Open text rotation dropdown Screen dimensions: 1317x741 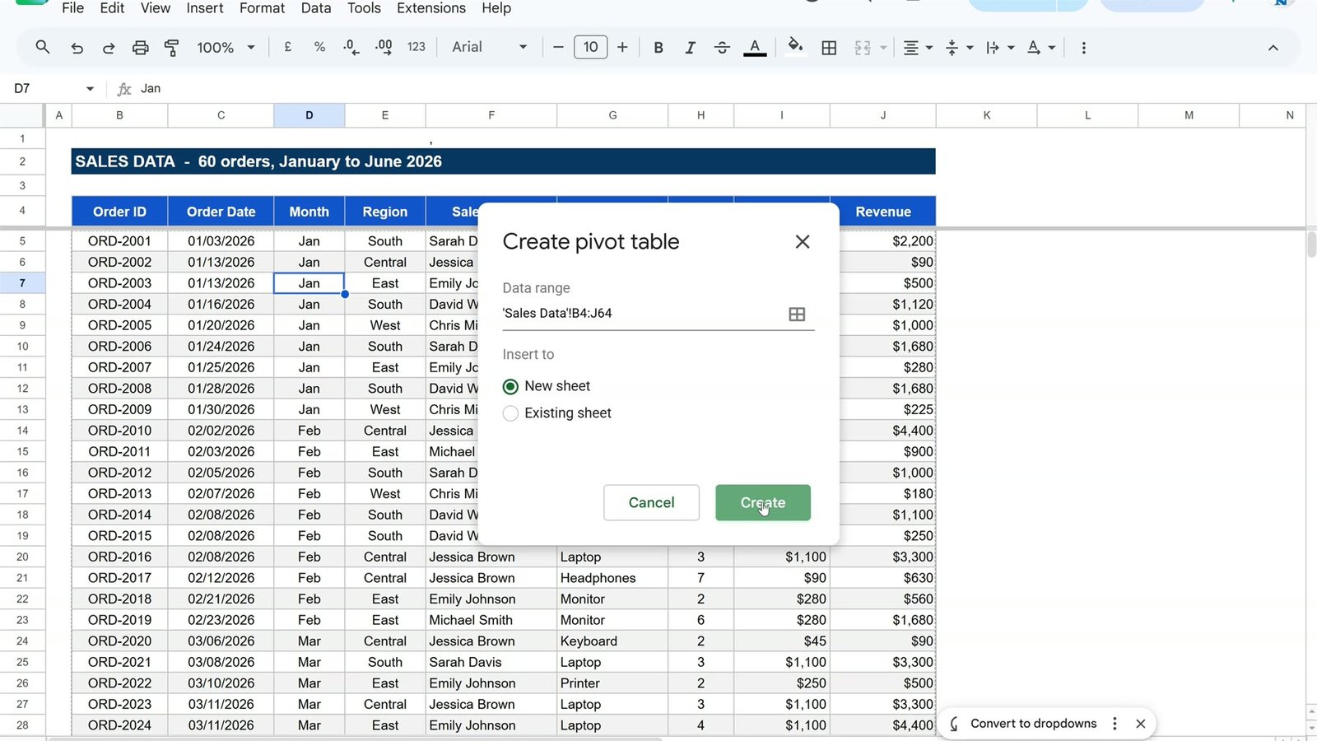1040,48
